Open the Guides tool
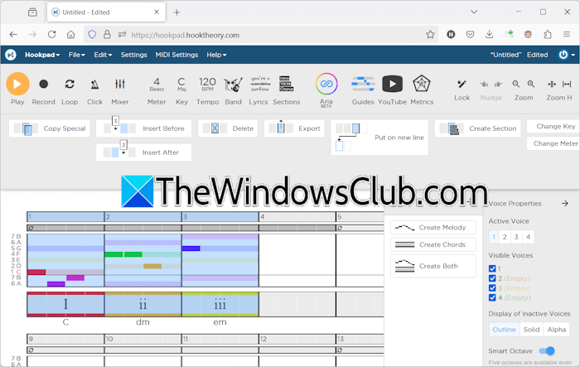 (363, 84)
